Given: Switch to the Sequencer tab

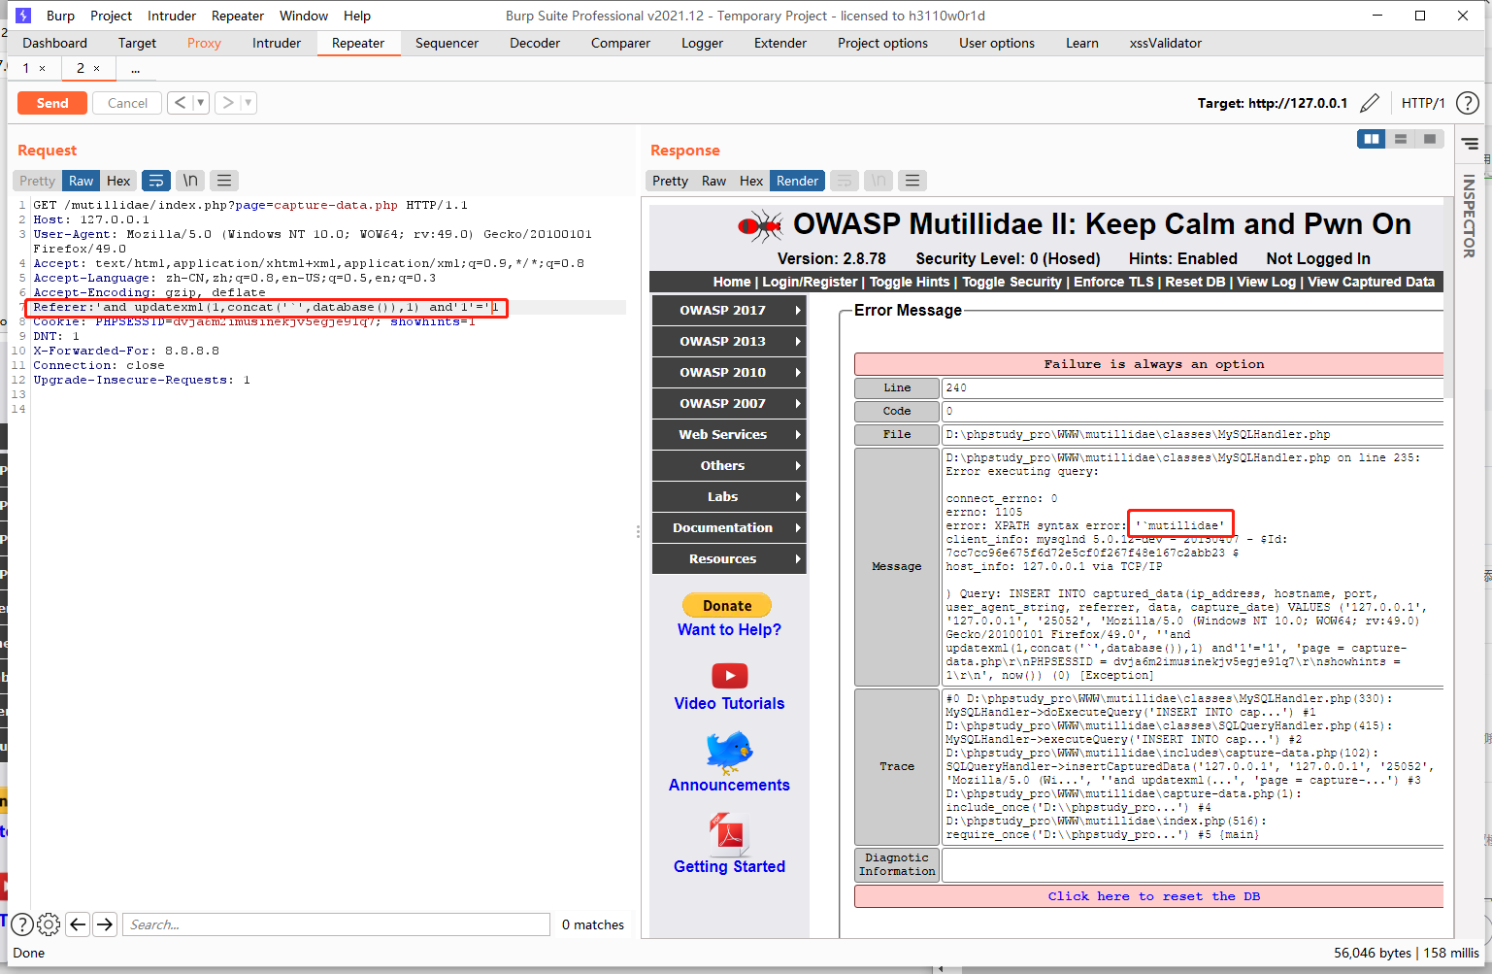Looking at the screenshot, I should (x=447, y=43).
